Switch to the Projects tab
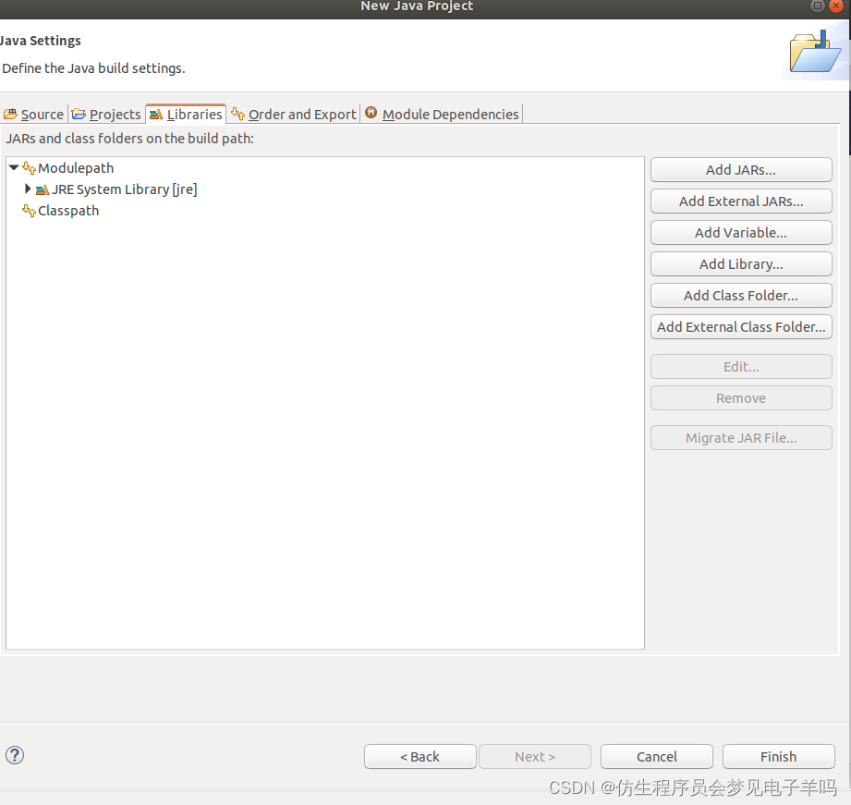 [107, 114]
